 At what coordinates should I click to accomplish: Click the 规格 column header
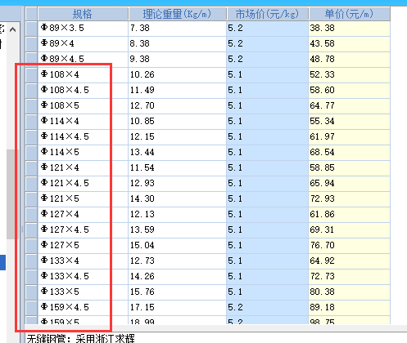(83, 14)
